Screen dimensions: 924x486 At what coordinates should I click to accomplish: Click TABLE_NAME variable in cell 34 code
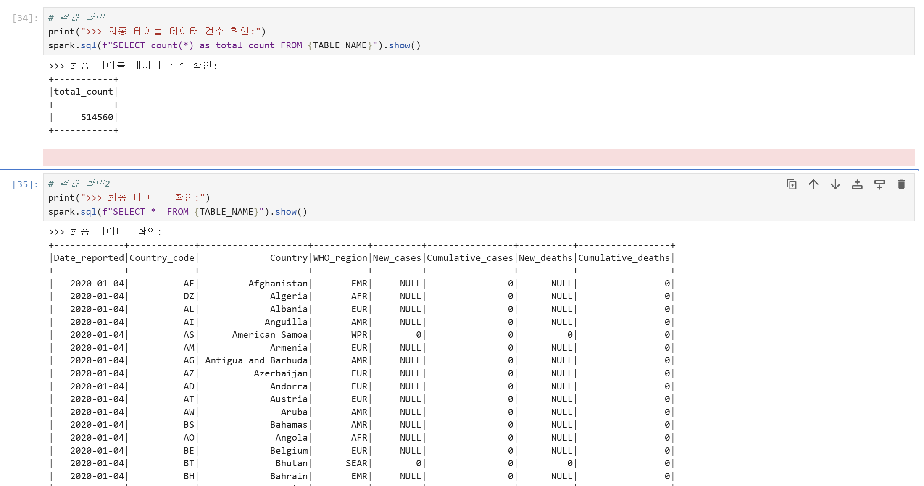(x=340, y=45)
